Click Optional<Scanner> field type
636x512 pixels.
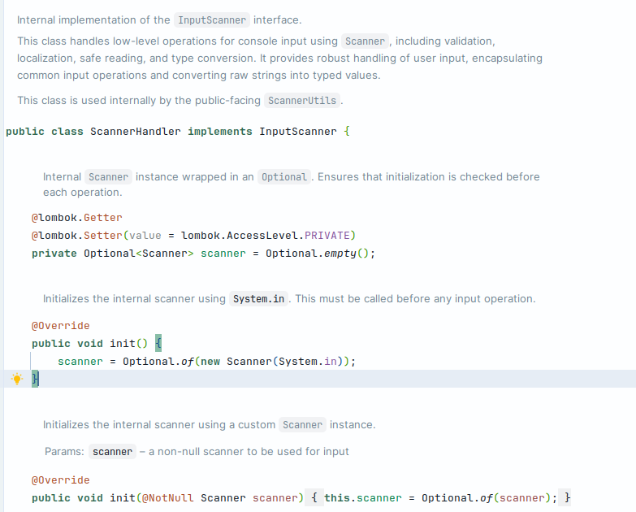point(139,254)
